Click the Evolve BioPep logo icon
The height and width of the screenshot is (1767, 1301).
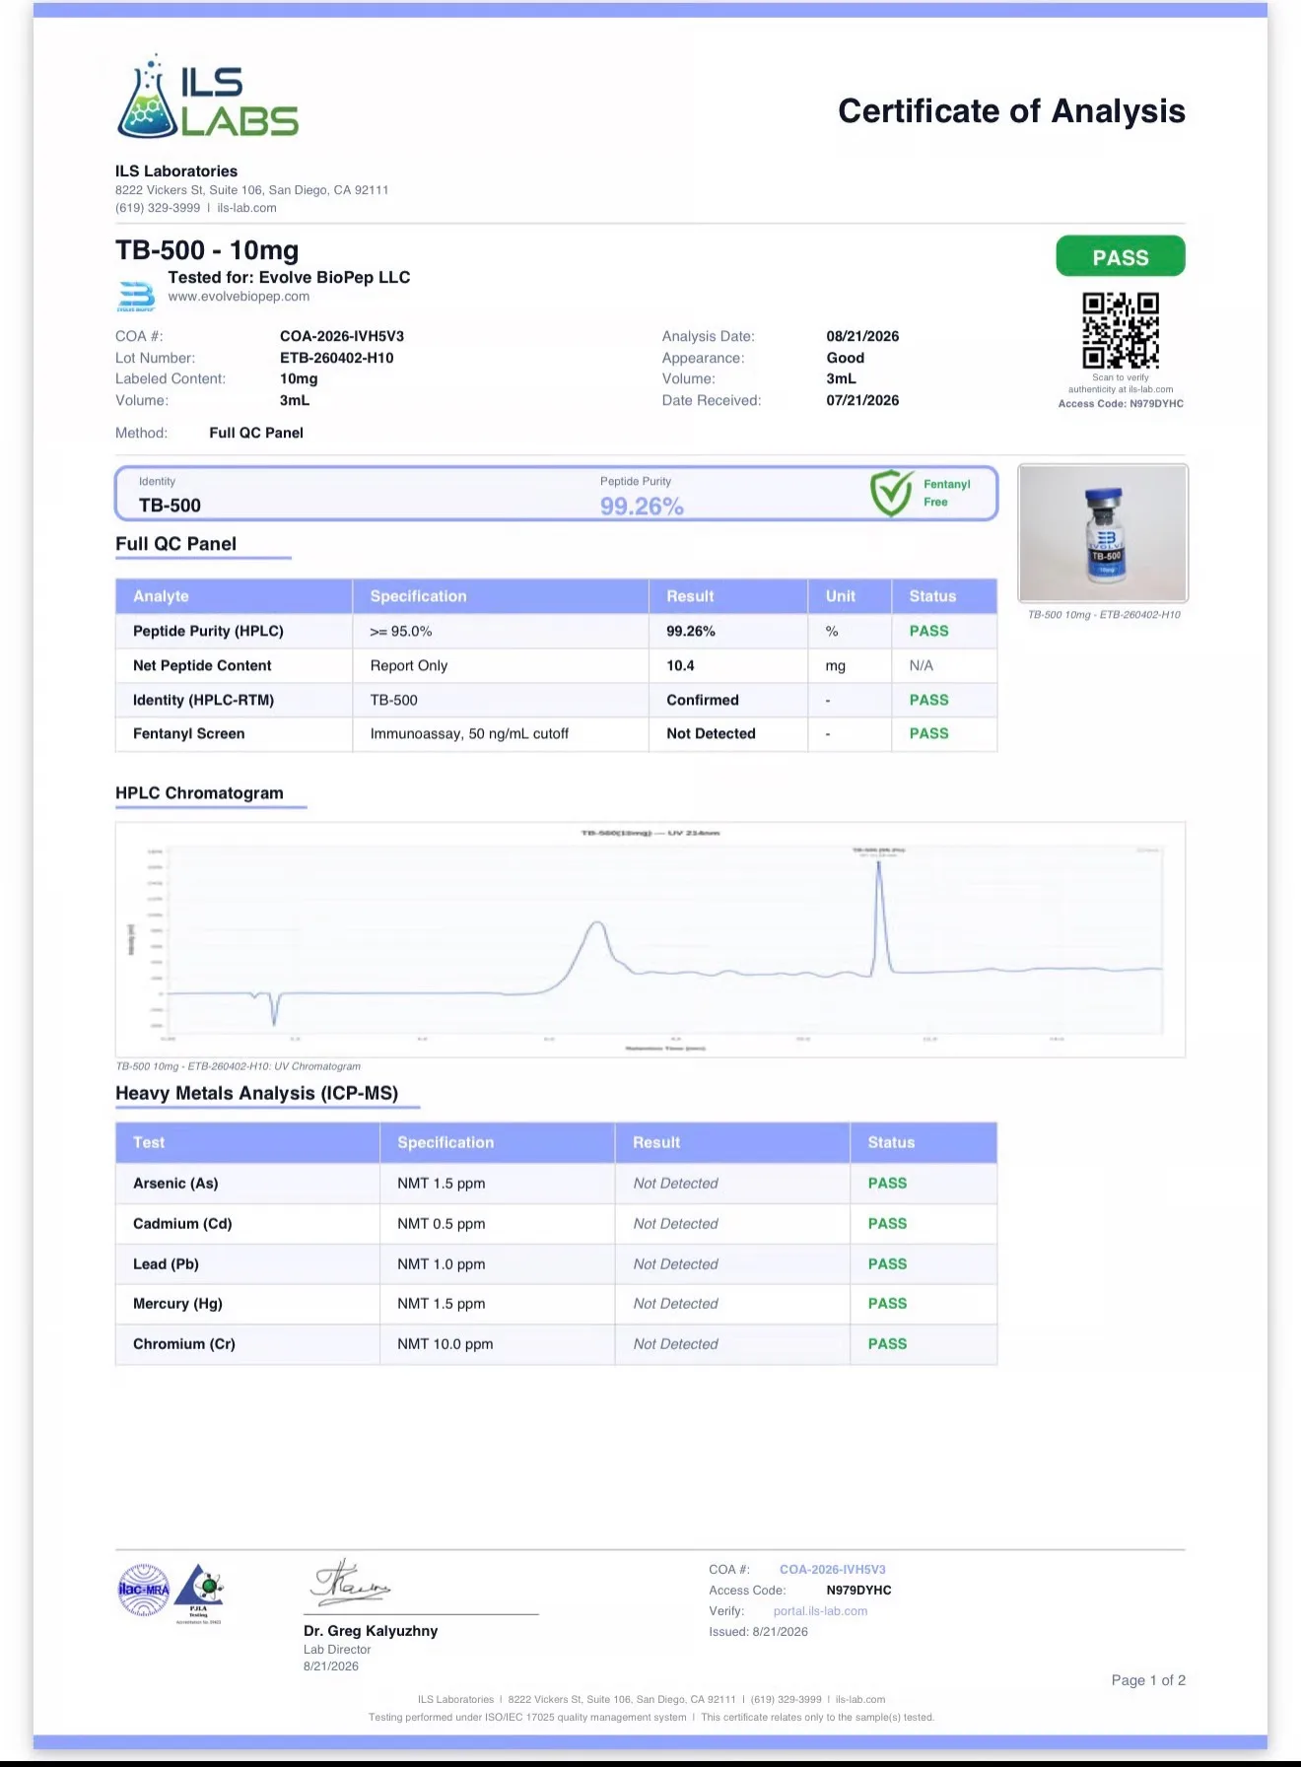coord(136,296)
